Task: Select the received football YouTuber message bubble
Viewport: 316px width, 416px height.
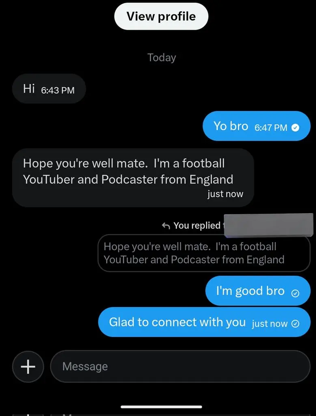Action: (133, 178)
